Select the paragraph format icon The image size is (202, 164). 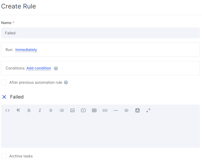click(18, 110)
